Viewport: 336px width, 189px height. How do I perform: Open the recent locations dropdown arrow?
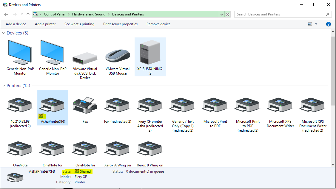click(22, 14)
